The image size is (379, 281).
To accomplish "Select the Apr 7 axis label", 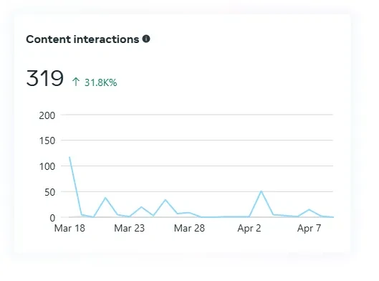I will coord(309,228).
